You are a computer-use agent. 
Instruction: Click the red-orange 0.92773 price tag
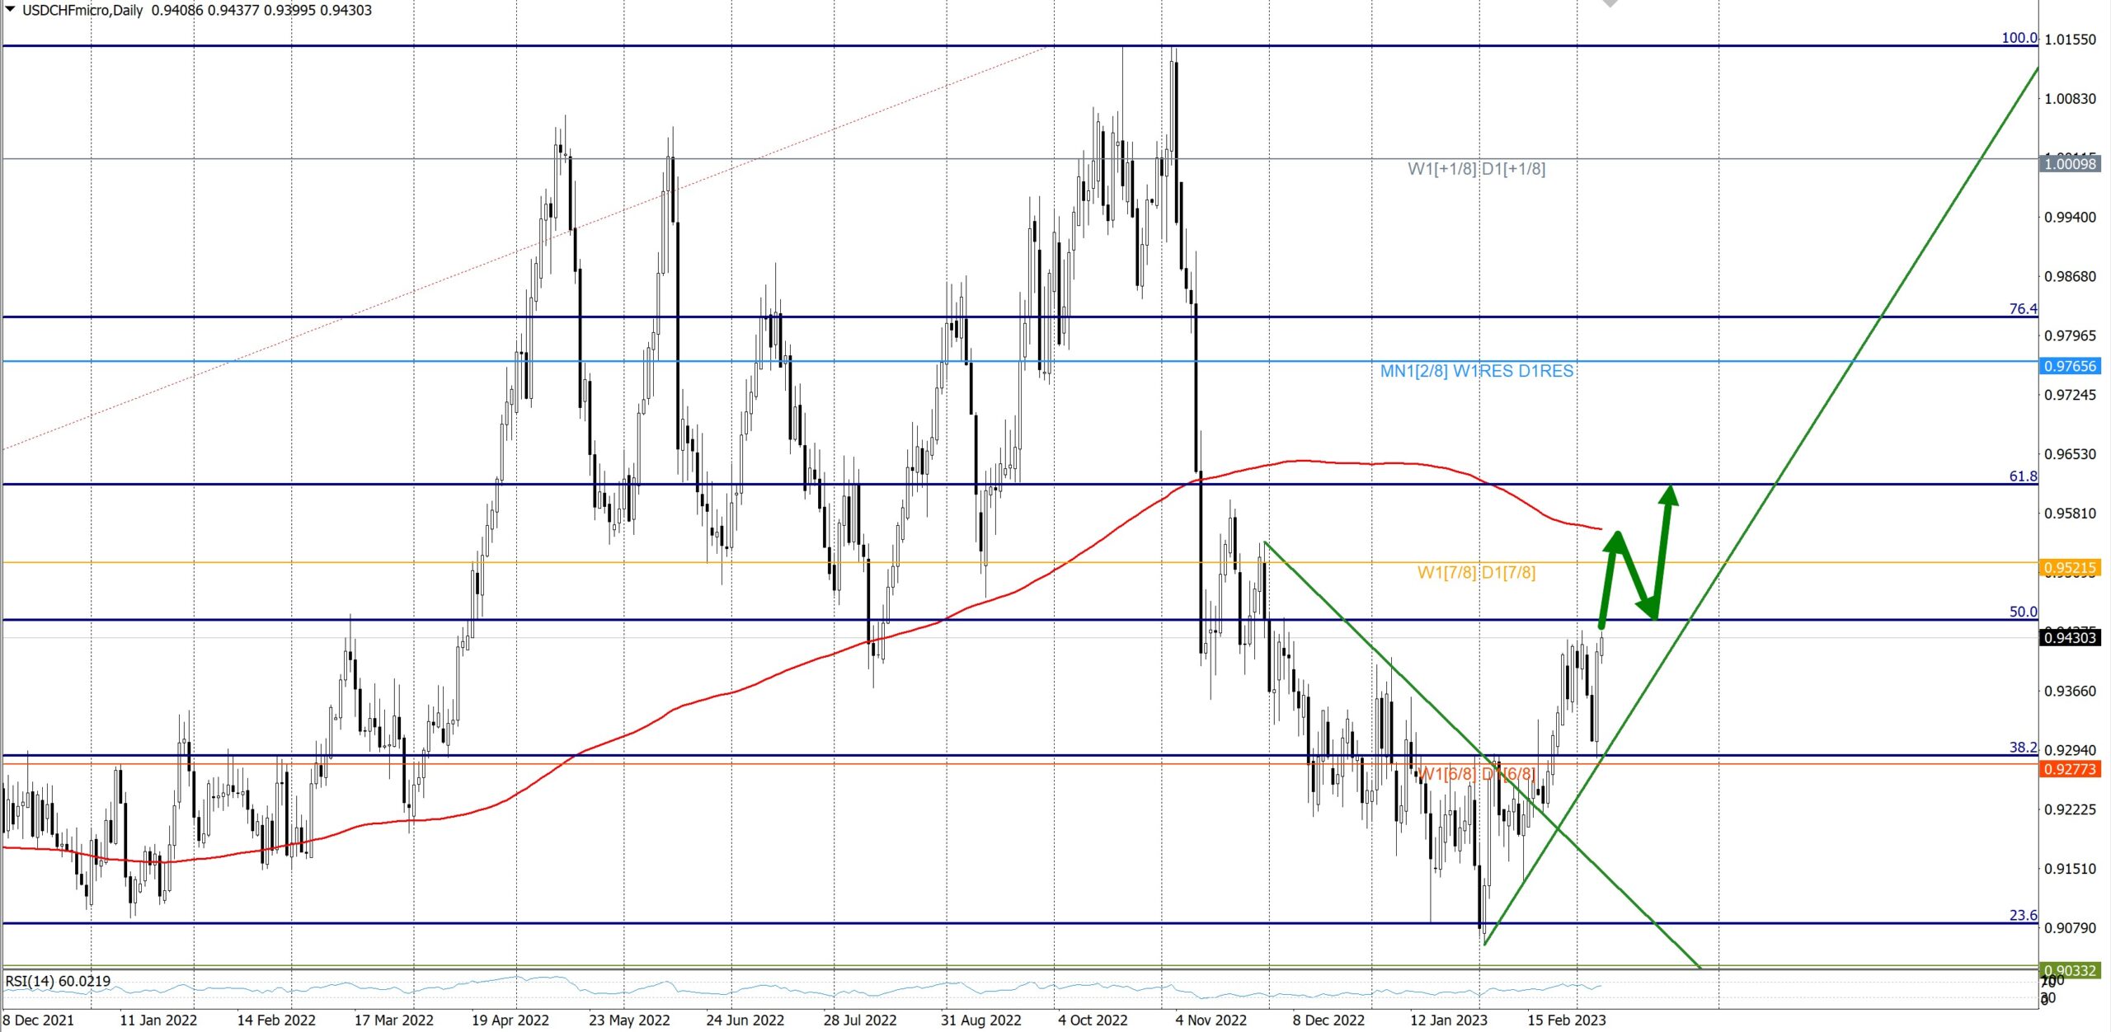tap(2069, 769)
